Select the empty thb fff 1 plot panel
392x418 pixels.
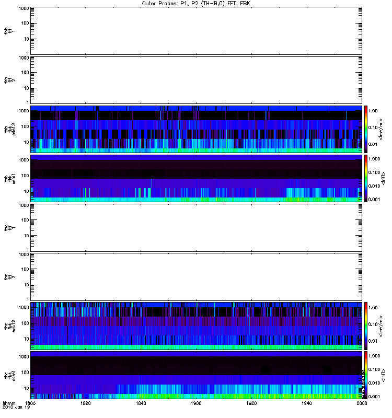(196, 31)
